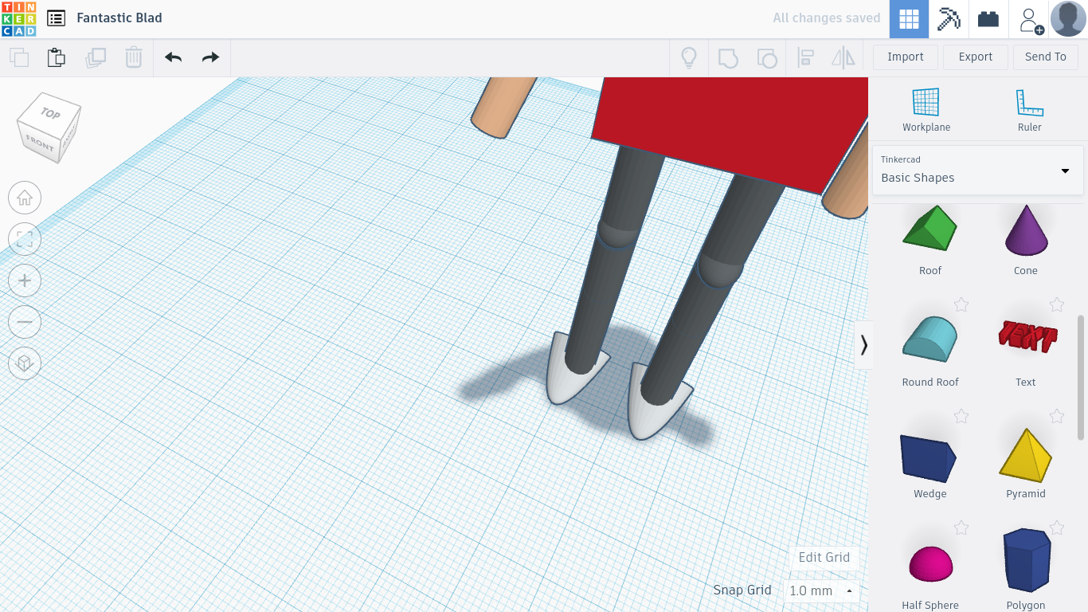The height and width of the screenshot is (612, 1088).
Task: Click the Export button
Action: tap(976, 57)
